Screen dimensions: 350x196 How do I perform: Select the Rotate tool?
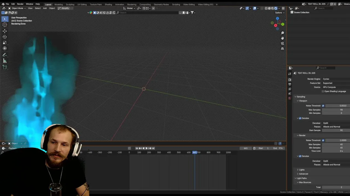pos(5,37)
